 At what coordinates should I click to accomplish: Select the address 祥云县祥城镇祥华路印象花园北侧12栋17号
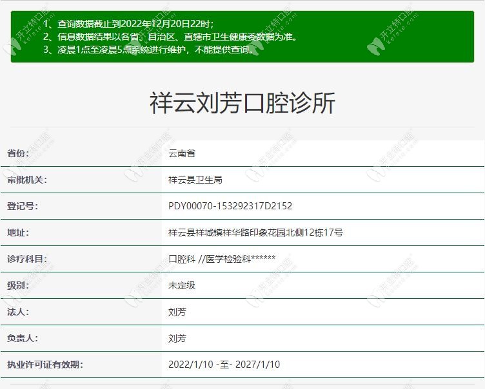(x=255, y=232)
